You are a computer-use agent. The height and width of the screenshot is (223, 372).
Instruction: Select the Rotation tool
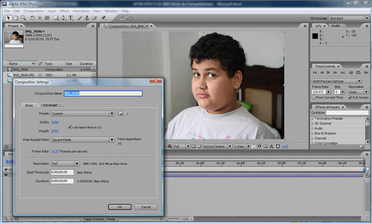(32, 17)
